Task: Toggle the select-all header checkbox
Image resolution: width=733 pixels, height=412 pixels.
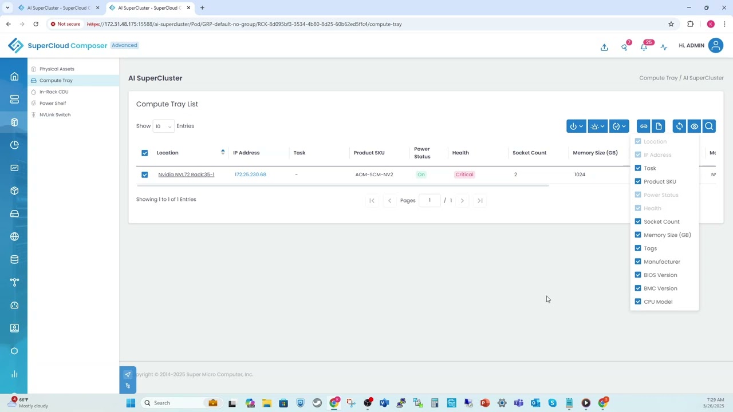Action: (144, 153)
